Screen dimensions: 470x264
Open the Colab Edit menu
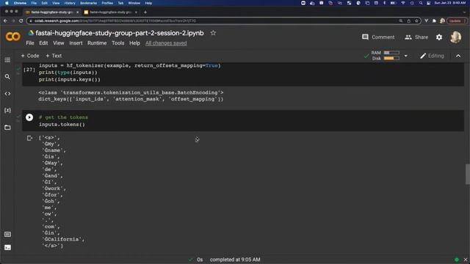coord(43,43)
